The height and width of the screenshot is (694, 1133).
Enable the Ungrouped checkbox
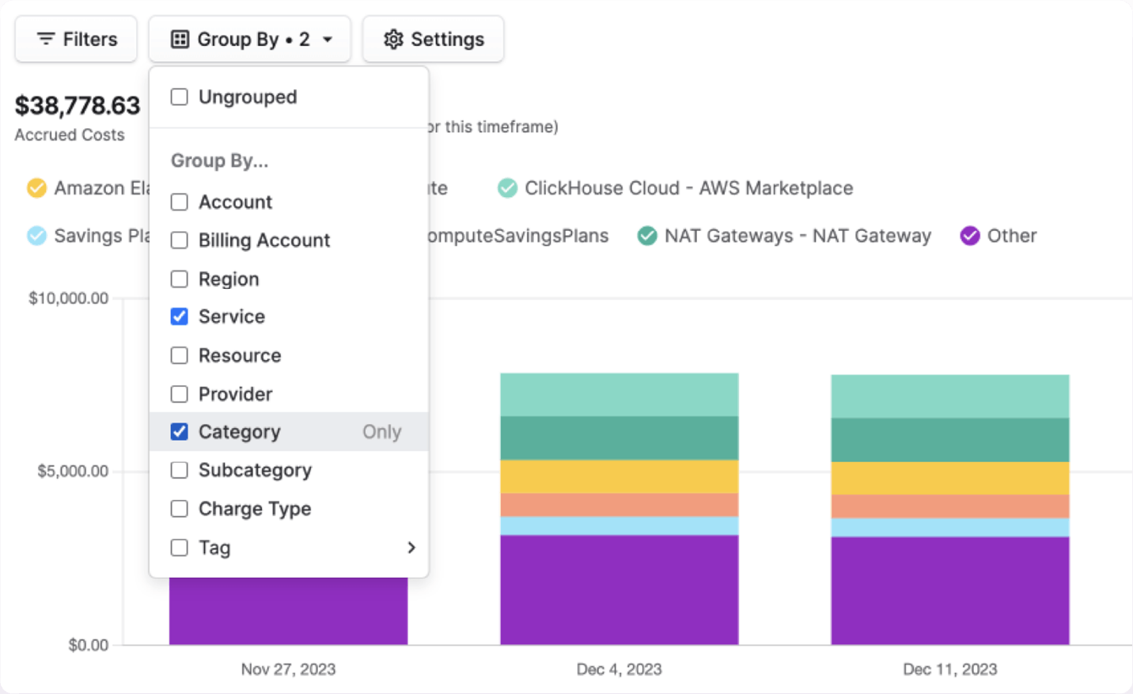click(x=180, y=97)
